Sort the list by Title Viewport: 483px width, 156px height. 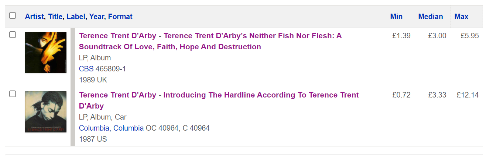(55, 17)
